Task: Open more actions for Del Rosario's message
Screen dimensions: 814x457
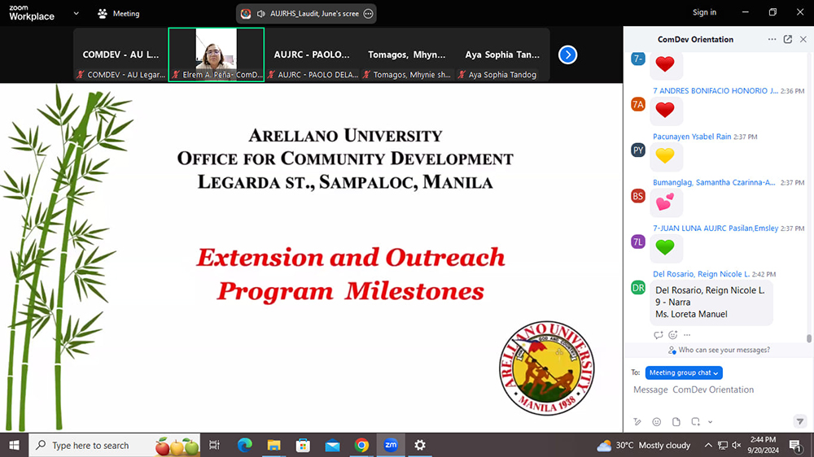Action: tap(687, 335)
